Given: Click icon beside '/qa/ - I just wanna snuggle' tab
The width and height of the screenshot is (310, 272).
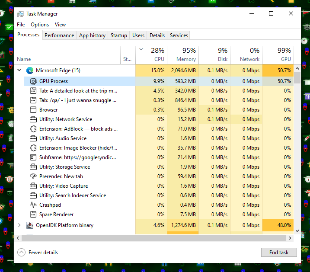Looking at the screenshot, I should tap(33, 100).
